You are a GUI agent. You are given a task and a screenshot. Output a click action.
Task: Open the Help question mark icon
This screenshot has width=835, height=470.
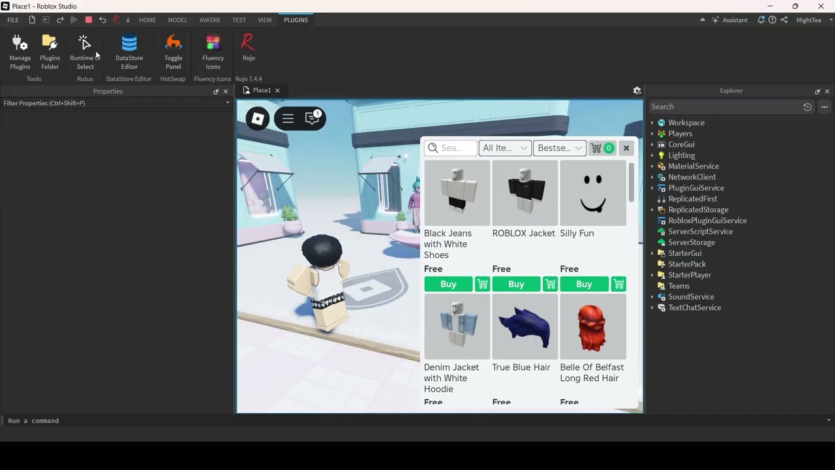coord(772,20)
